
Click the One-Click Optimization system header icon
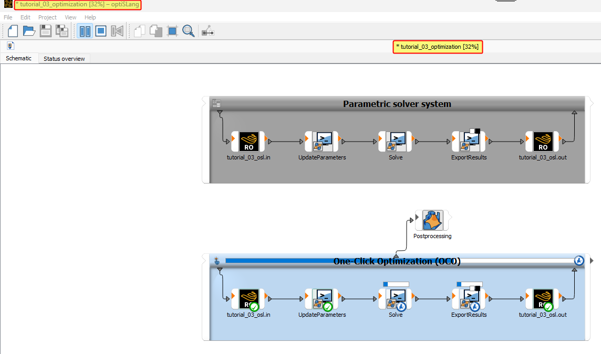tap(216, 261)
